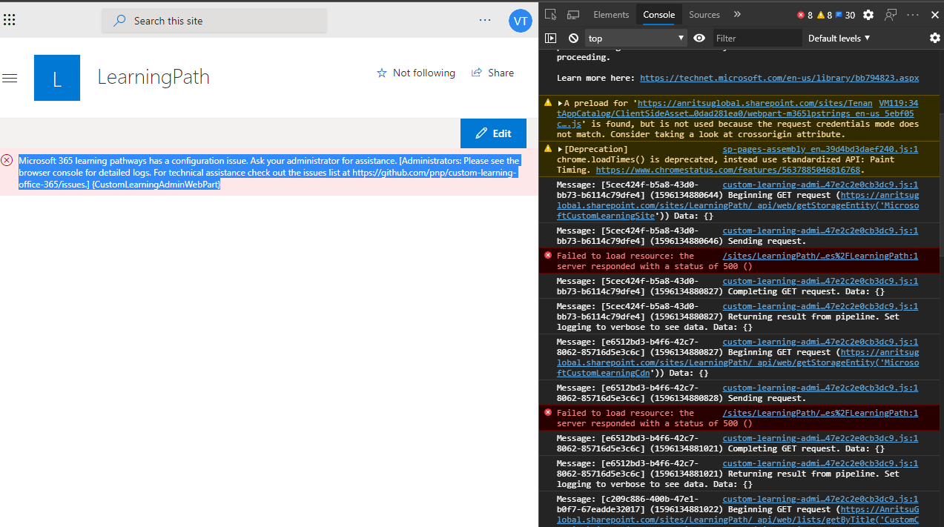
Task: Click the console settings gear icon
Action: pyautogui.click(x=934, y=38)
